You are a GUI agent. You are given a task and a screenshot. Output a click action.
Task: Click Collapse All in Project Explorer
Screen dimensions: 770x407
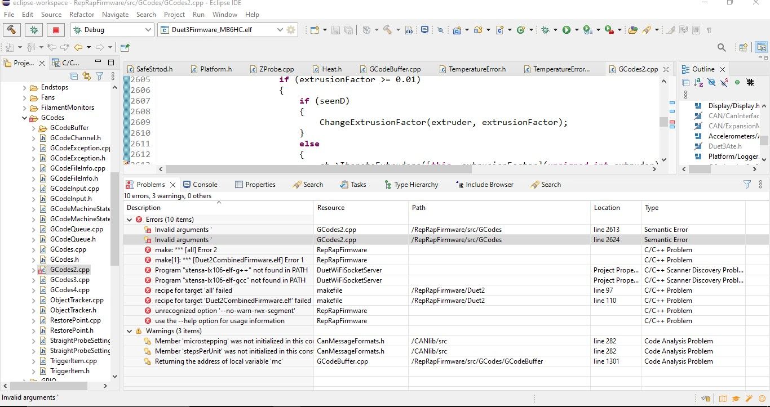pos(74,76)
